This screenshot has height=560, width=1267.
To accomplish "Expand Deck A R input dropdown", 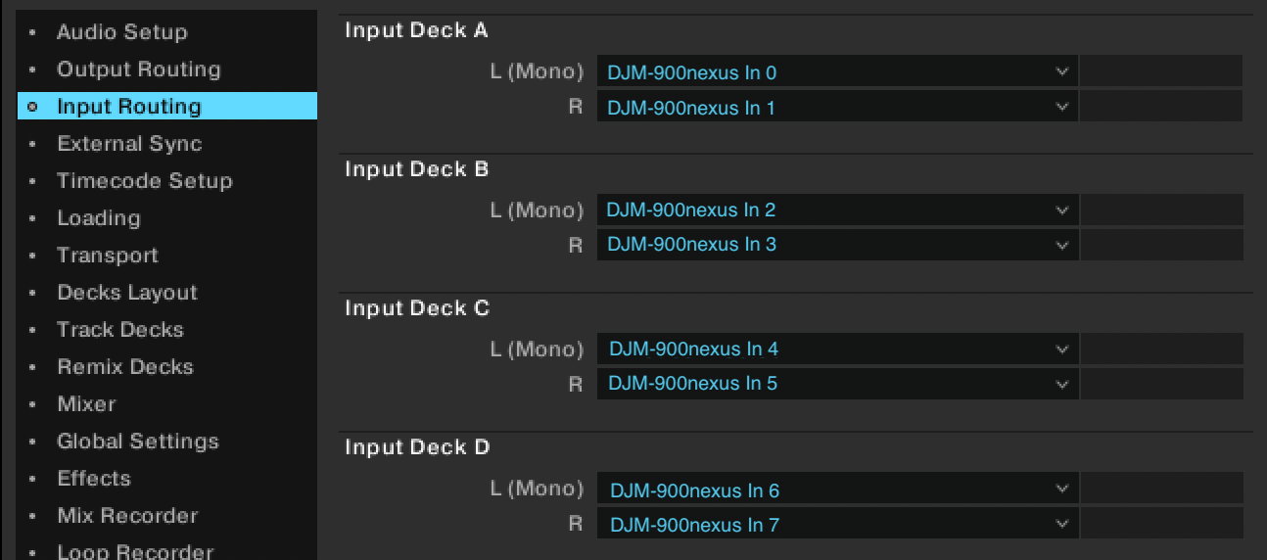I will (837, 107).
